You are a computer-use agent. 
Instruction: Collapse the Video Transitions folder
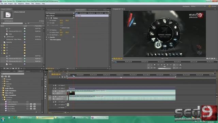1,95
